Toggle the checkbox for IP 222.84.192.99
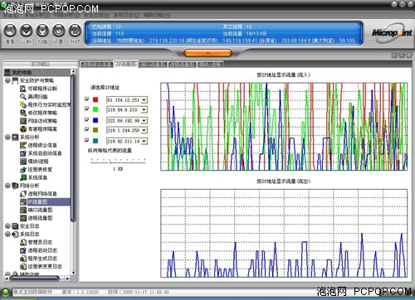Screen dimensions: 415x300 87,119
